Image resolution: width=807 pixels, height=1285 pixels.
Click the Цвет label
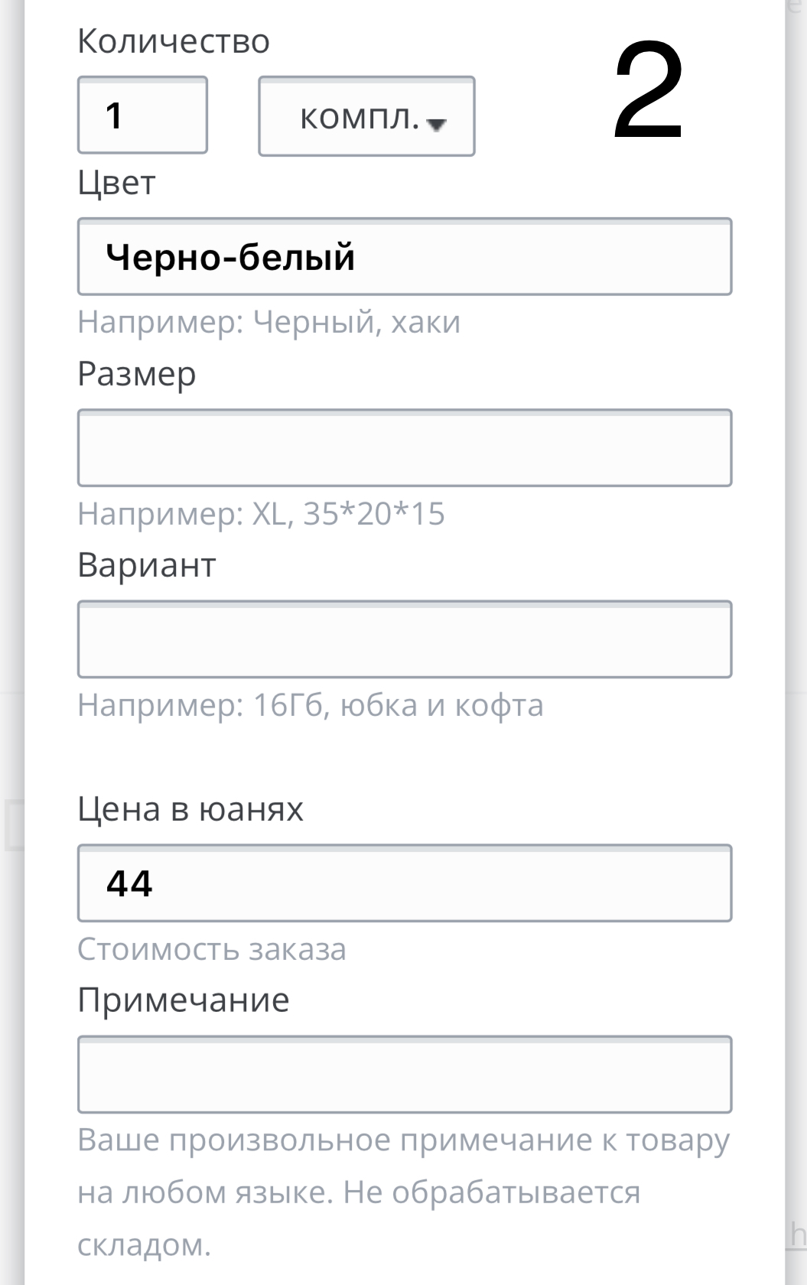click(x=116, y=183)
